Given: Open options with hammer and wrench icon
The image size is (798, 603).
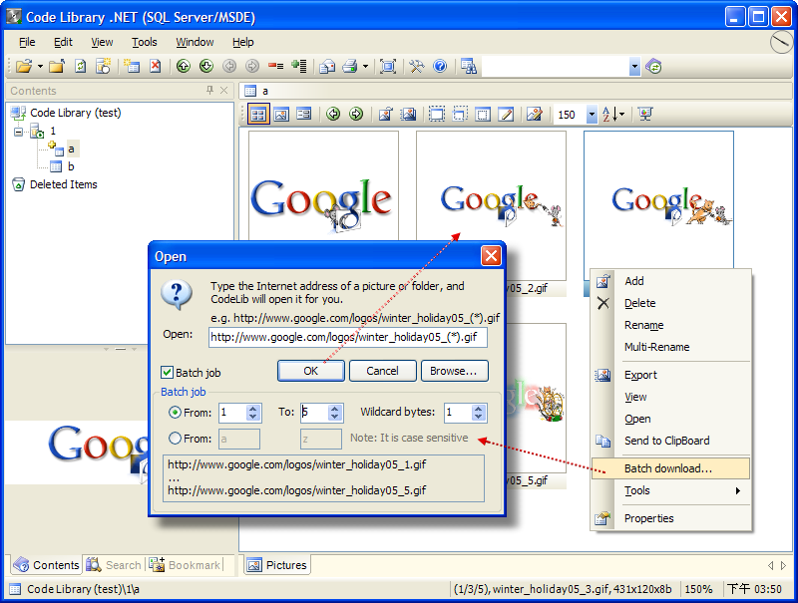Looking at the screenshot, I should tap(416, 66).
